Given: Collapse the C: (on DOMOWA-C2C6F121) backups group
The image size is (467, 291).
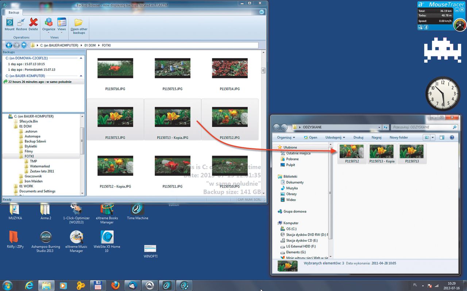Looking at the screenshot, I should pyautogui.click(x=81, y=58).
